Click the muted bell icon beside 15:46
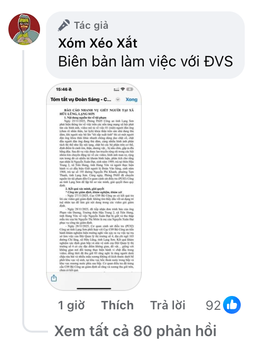The width and height of the screenshot is (266, 348). point(70,89)
